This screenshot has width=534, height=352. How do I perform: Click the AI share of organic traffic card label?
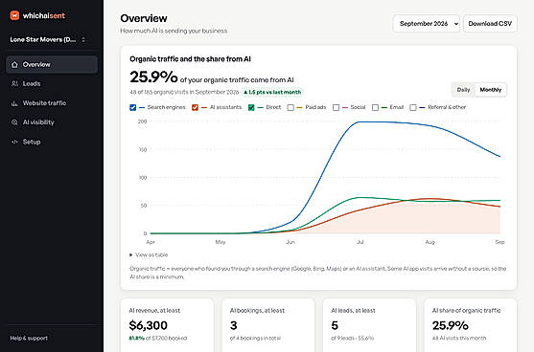466,310
